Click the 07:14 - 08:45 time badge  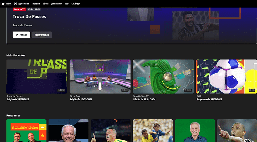[34, 9]
